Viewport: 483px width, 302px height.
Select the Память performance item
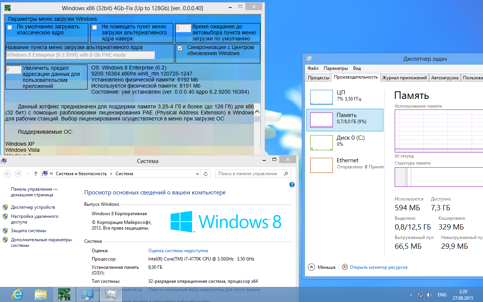tap(345, 120)
